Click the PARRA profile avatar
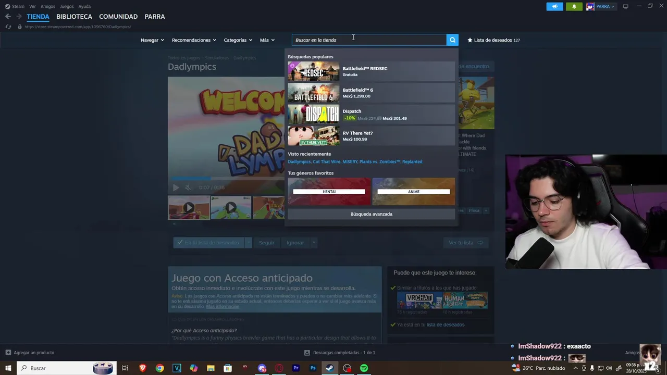Viewport: 667px width, 375px height. pos(590,6)
